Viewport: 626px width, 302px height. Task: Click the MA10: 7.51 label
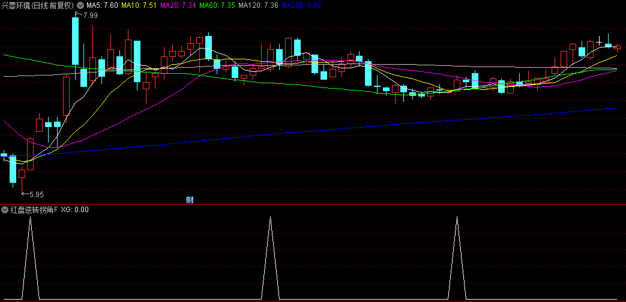point(139,5)
